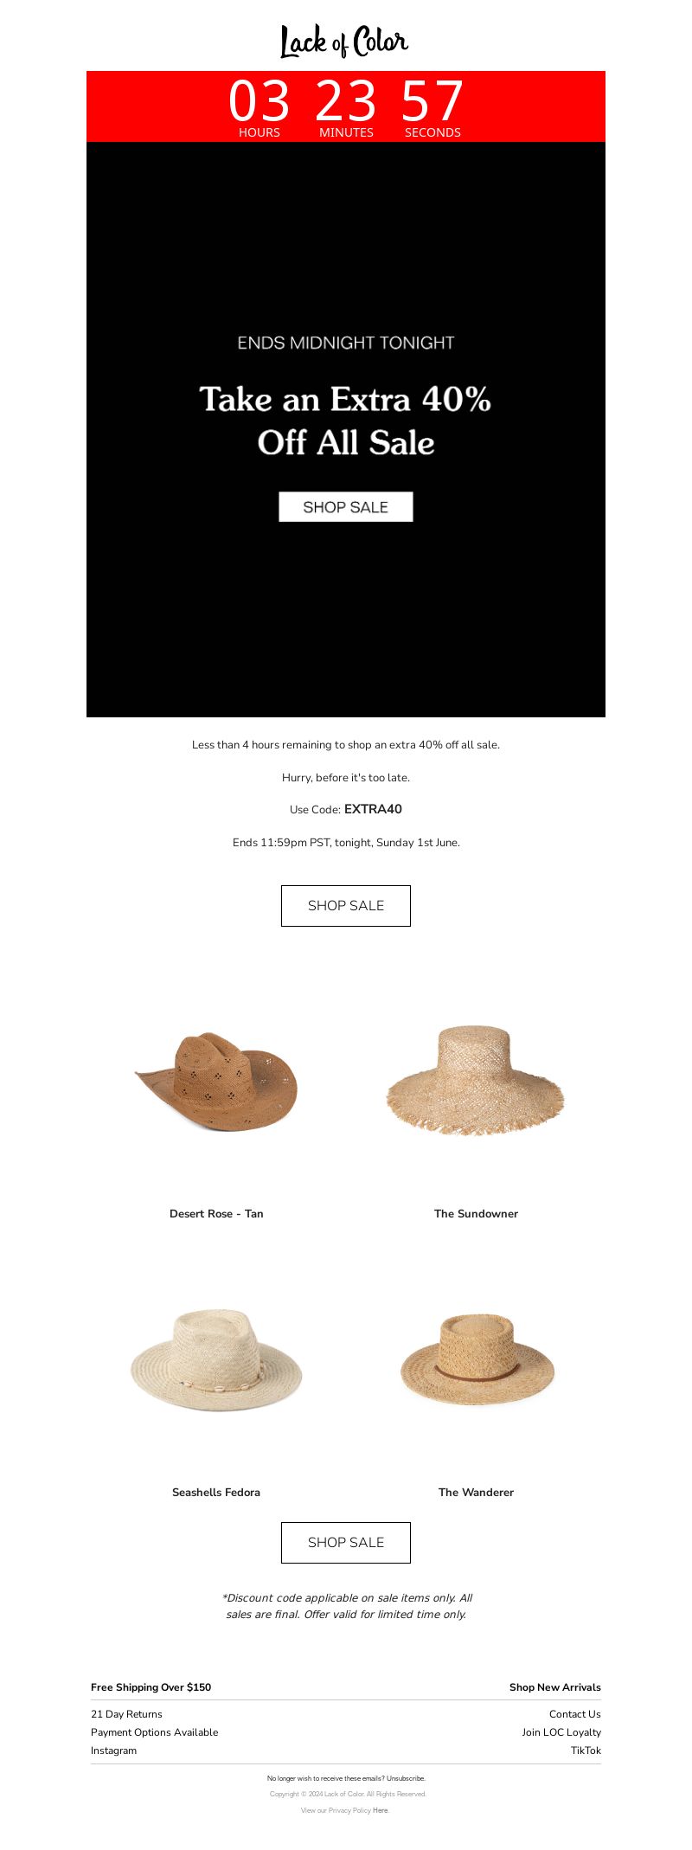Visit the TikTok footer link
The height and width of the screenshot is (1850, 692).
(586, 1750)
